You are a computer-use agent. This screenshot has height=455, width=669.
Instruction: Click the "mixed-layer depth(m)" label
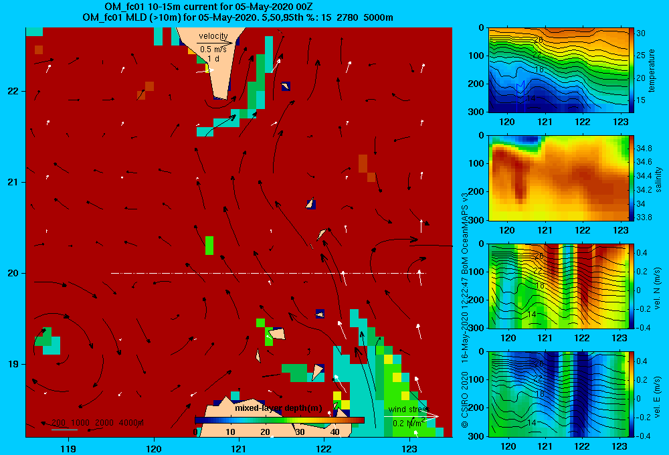click(278, 408)
